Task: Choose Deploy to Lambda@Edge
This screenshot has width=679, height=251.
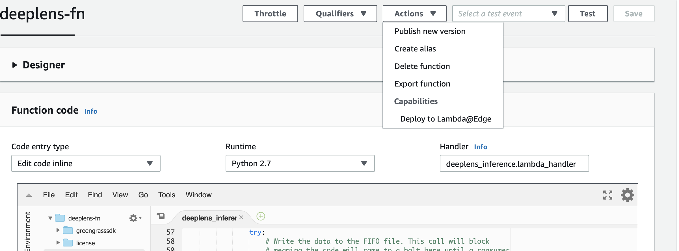Action: (x=446, y=119)
